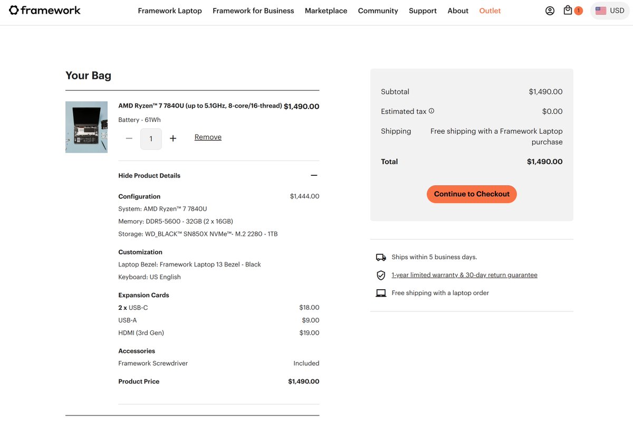
Task: Open the warranty and return guarantee link
Action: coord(464,275)
